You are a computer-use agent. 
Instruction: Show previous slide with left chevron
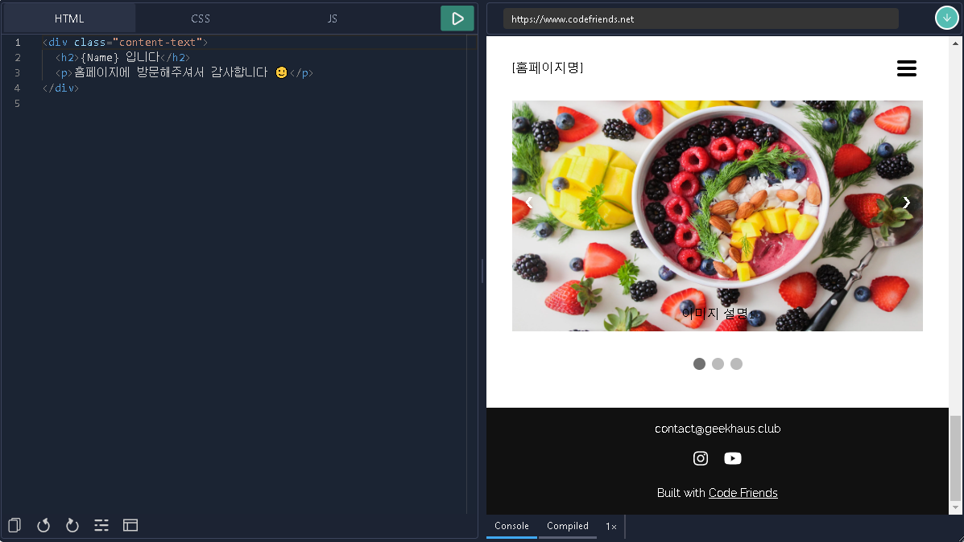point(529,203)
